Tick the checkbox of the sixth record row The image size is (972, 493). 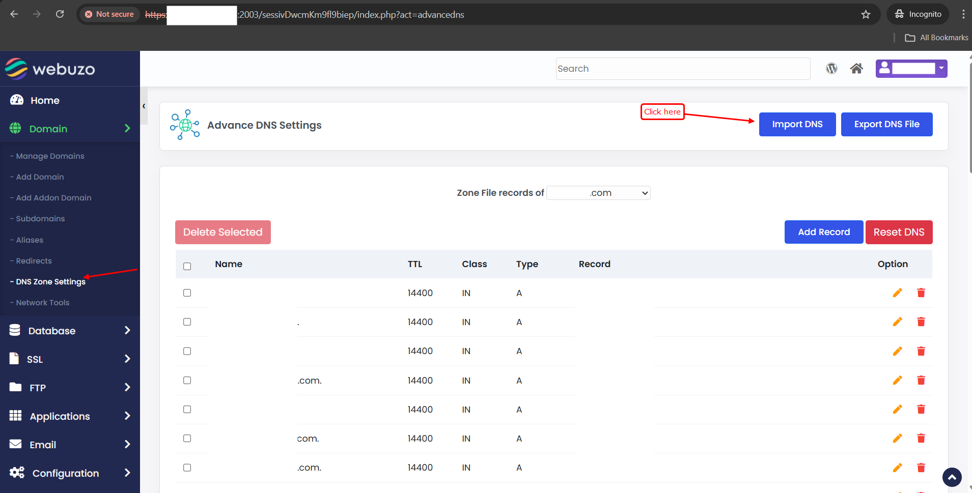tap(187, 438)
